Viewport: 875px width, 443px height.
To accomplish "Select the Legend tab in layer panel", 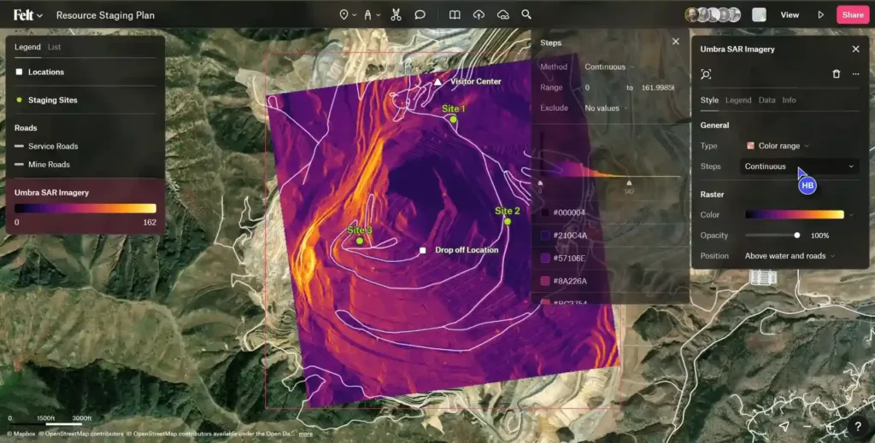I will (x=738, y=101).
